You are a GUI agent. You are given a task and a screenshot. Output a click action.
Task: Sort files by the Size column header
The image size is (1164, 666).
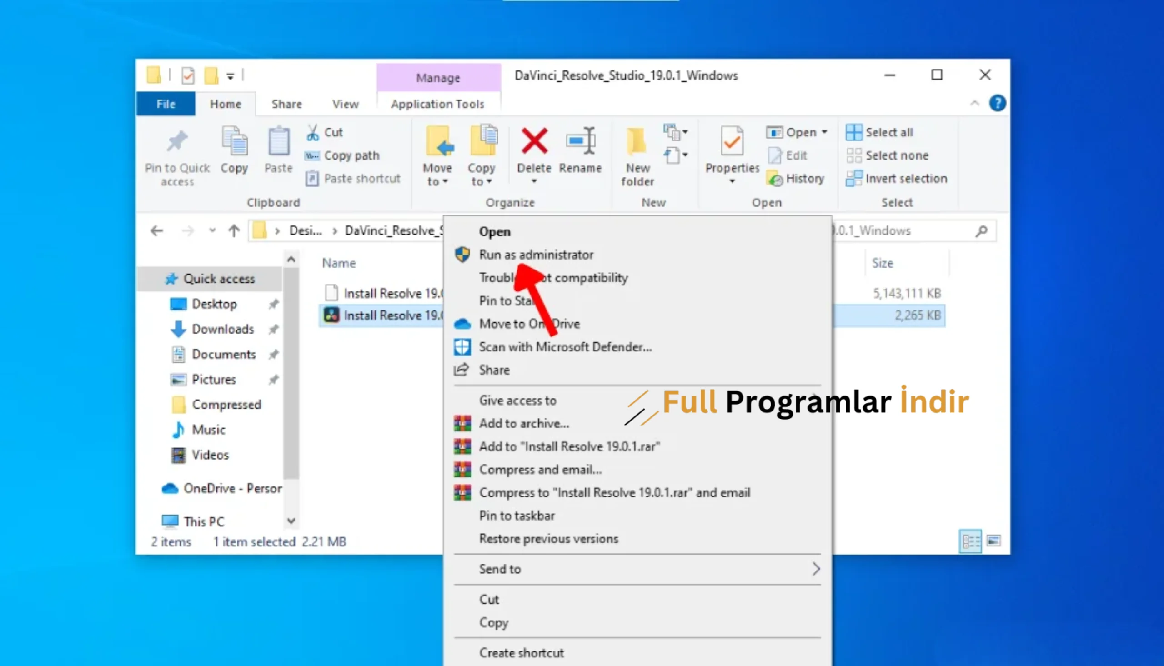(882, 264)
